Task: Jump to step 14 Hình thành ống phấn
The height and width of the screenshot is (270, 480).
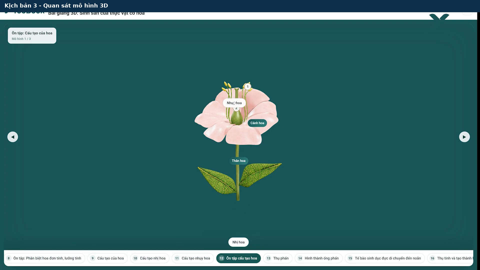Action: click(318, 258)
